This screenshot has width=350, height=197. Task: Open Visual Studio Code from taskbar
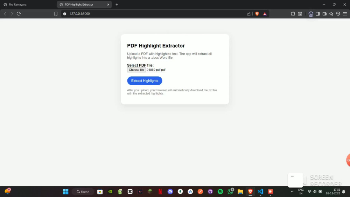click(x=260, y=191)
